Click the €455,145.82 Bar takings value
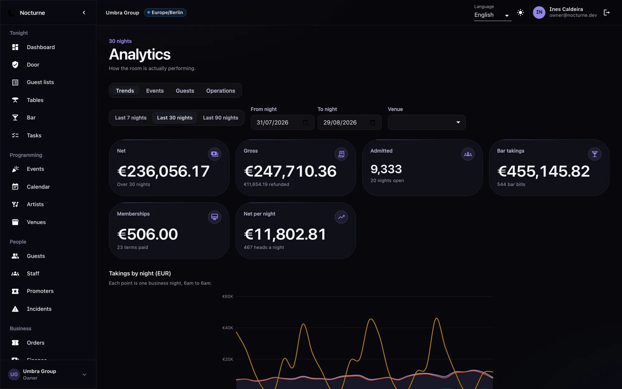 click(543, 171)
